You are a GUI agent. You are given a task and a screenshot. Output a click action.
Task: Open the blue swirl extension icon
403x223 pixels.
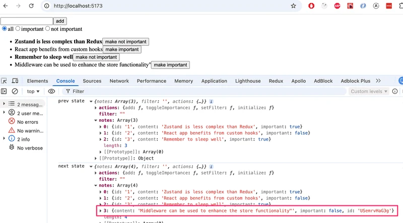coord(363,6)
